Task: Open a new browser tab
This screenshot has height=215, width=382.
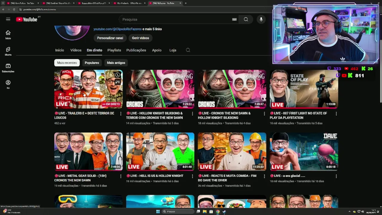Action: click(x=186, y=3)
